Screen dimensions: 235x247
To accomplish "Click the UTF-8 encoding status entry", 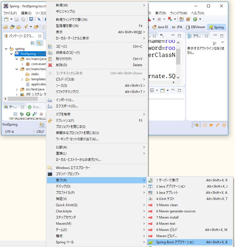I will tap(9, 132).
